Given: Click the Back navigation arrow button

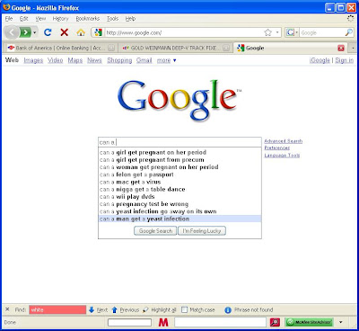Looking at the screenshot, I should (11, 32).
